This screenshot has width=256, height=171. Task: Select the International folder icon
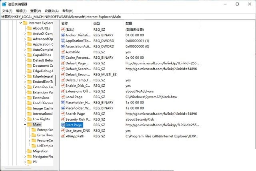(29, 114)
